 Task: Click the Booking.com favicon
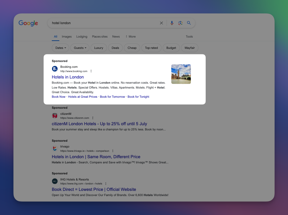tap(55, 69)
